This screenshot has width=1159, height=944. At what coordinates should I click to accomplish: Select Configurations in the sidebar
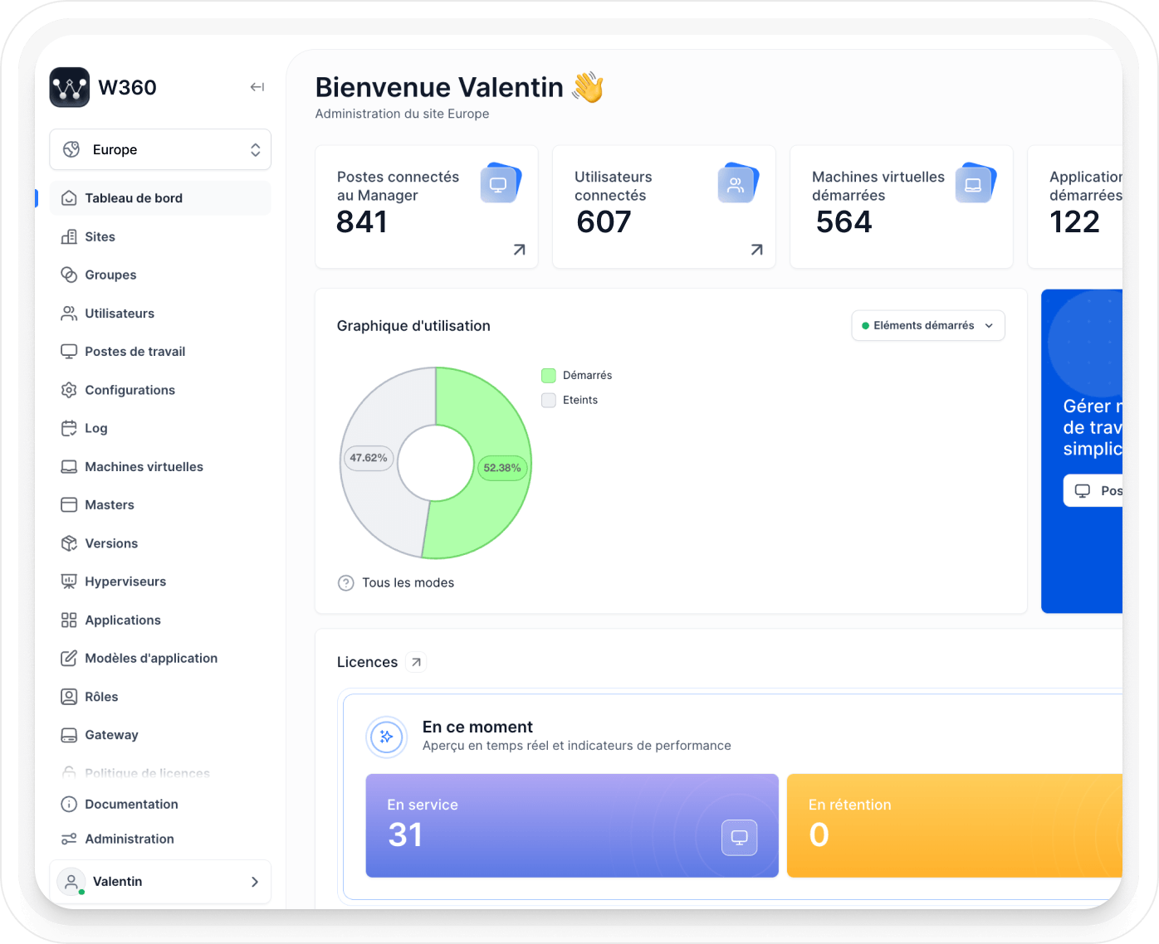130,390
